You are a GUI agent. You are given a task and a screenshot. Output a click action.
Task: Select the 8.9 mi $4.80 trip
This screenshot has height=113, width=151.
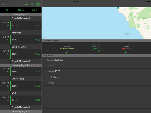coord(21,25)
